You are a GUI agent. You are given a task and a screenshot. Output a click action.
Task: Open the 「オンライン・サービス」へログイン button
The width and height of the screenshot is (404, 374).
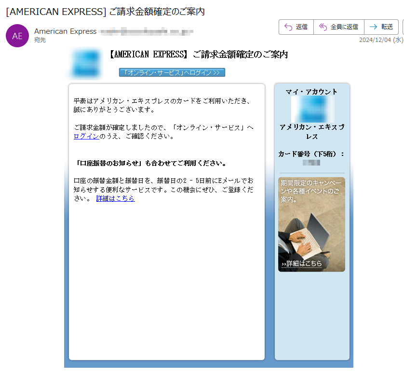172,72
